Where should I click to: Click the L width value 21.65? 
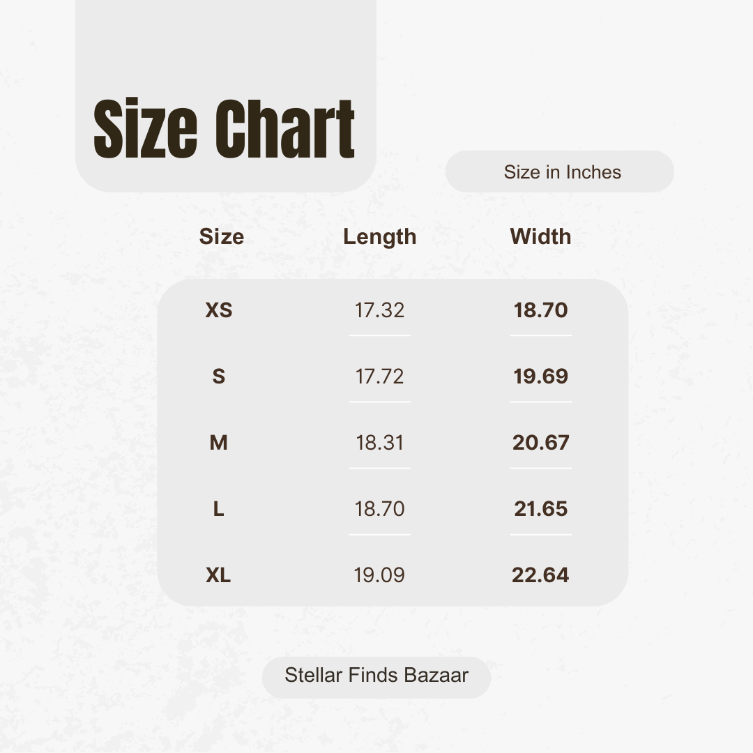point(541,509)
